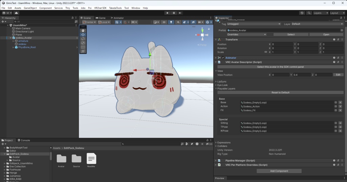This screenshot has height=182, width=347.
Task: Open the Tag Untagged dropdown
Action: [254, 24]
